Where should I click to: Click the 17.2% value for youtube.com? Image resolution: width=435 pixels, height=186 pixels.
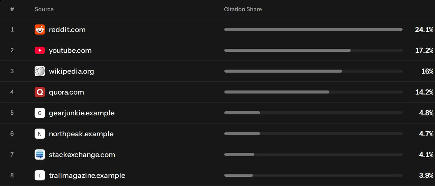pyautogui.click(x=424, y=50)
